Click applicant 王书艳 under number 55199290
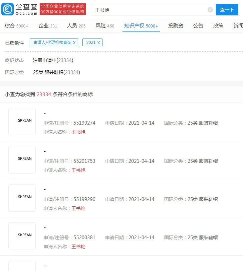Viewport: 243px width, 271px height. click(78, 208)
